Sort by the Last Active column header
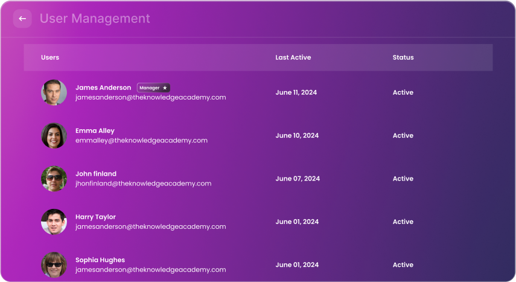The height and width of the screenshot is (282, 516). click(x=293, y=57)
